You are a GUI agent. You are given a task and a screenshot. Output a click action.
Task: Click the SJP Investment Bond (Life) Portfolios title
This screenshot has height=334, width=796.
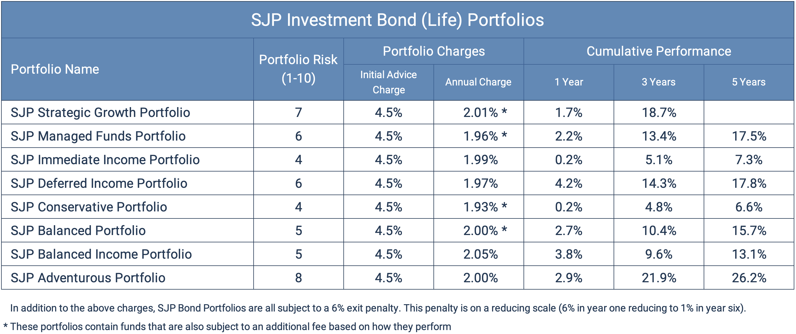pyautogui.click(x=397, y=20)
